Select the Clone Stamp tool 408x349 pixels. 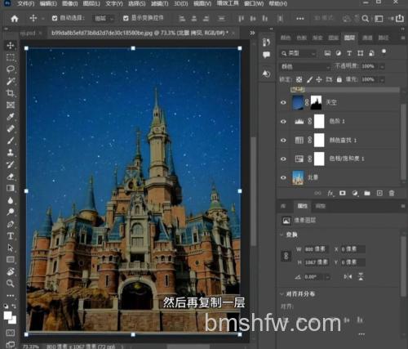(x=11, y=152)
